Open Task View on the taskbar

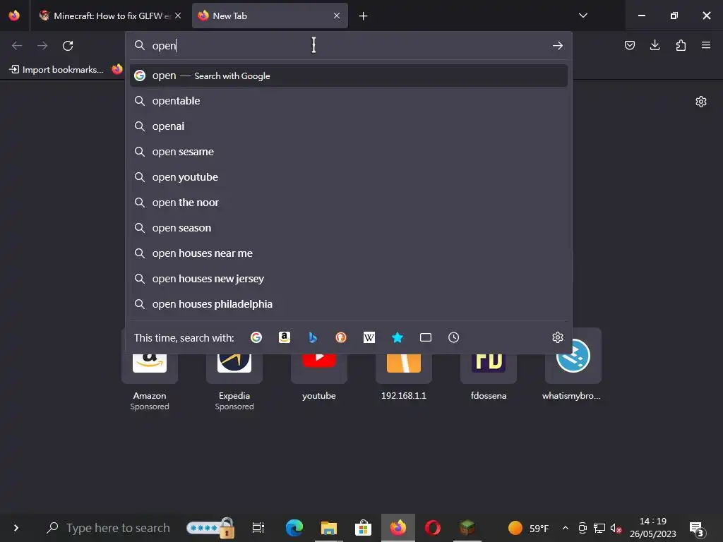(x=258, y=528)
